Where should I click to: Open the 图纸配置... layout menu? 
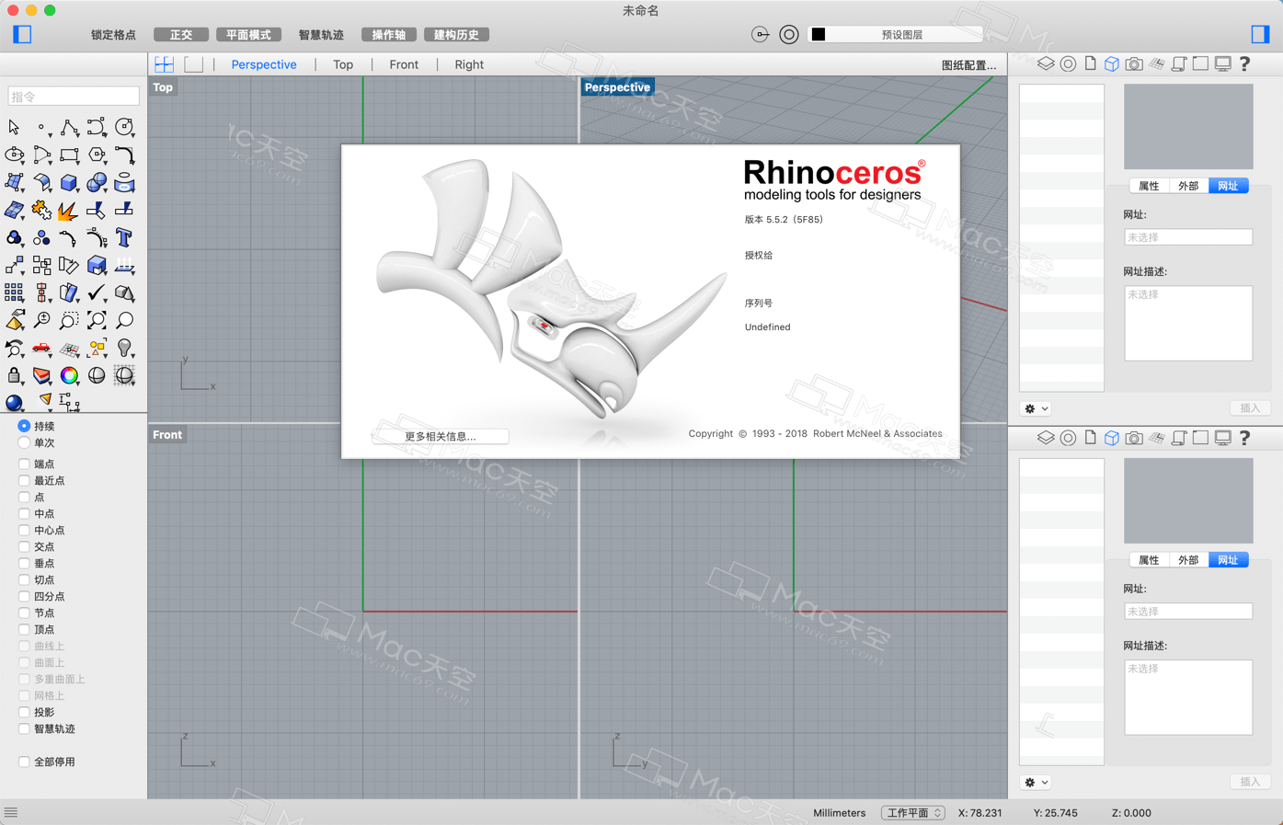pyautogui.click(x=968, y=65)
